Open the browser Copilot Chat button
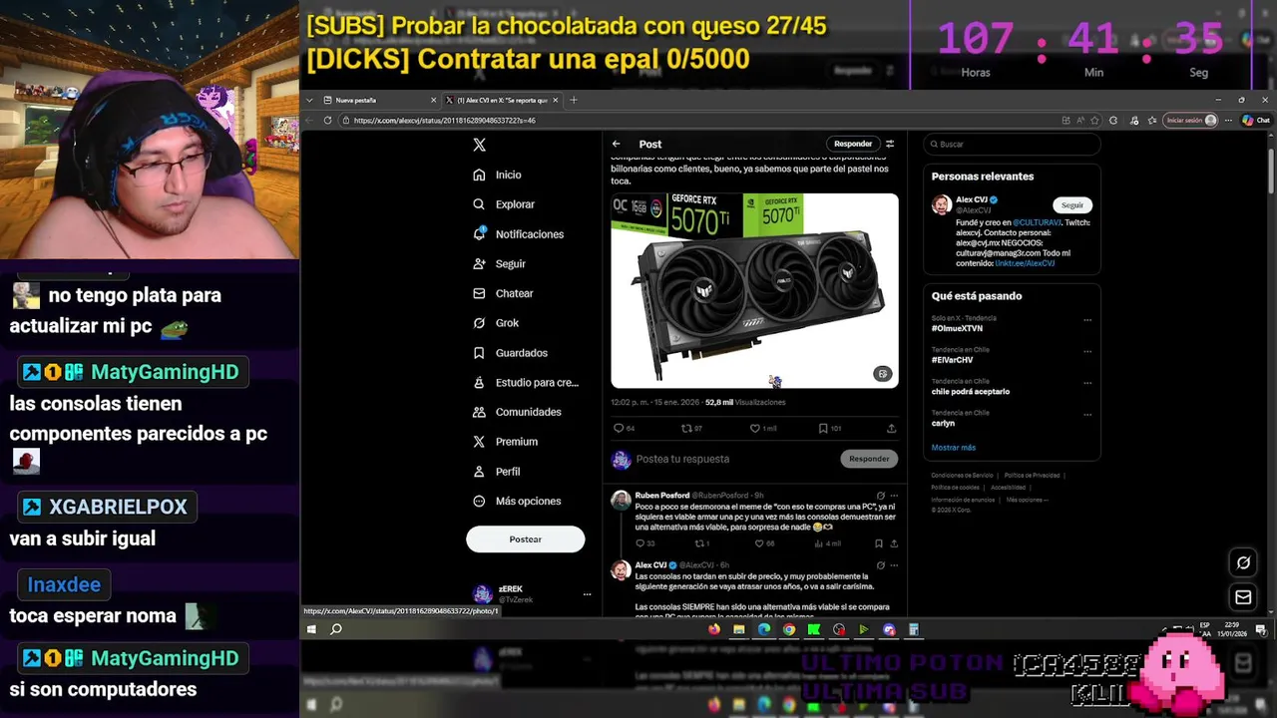 pos(1255,120)
